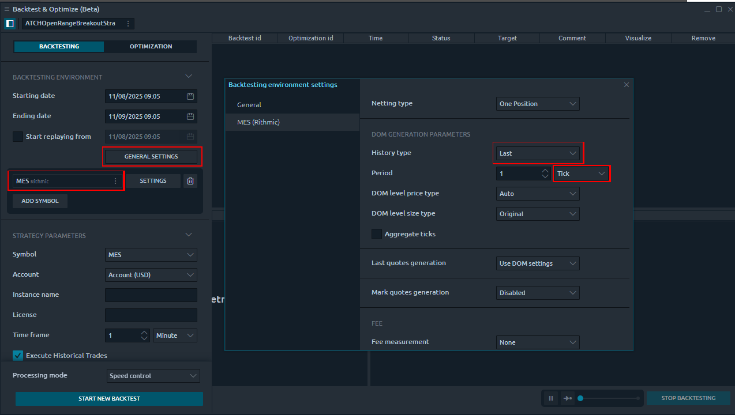Viewport: 735px width, 415px height.
Task: Close the Backtesting environment settings dialog
Action: (x=627, y=85)
